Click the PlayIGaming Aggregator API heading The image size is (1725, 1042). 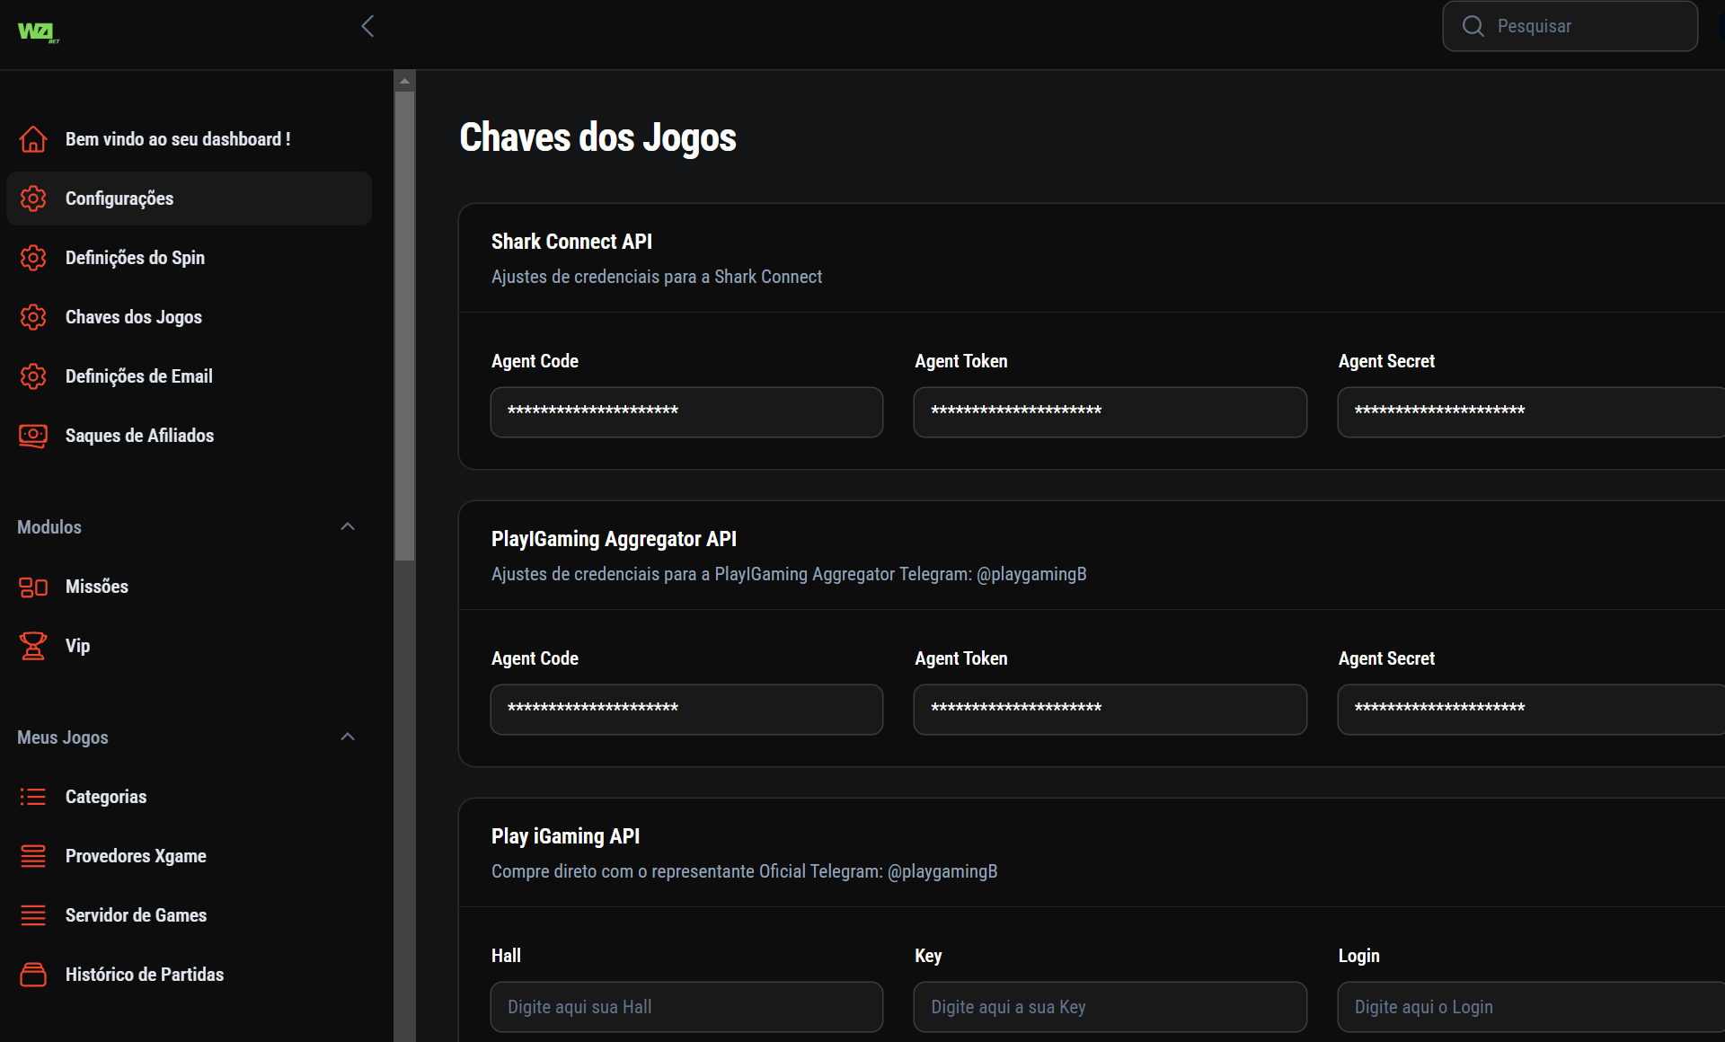[x=614, y=539]
